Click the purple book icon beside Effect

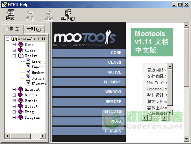pos(21,106)
